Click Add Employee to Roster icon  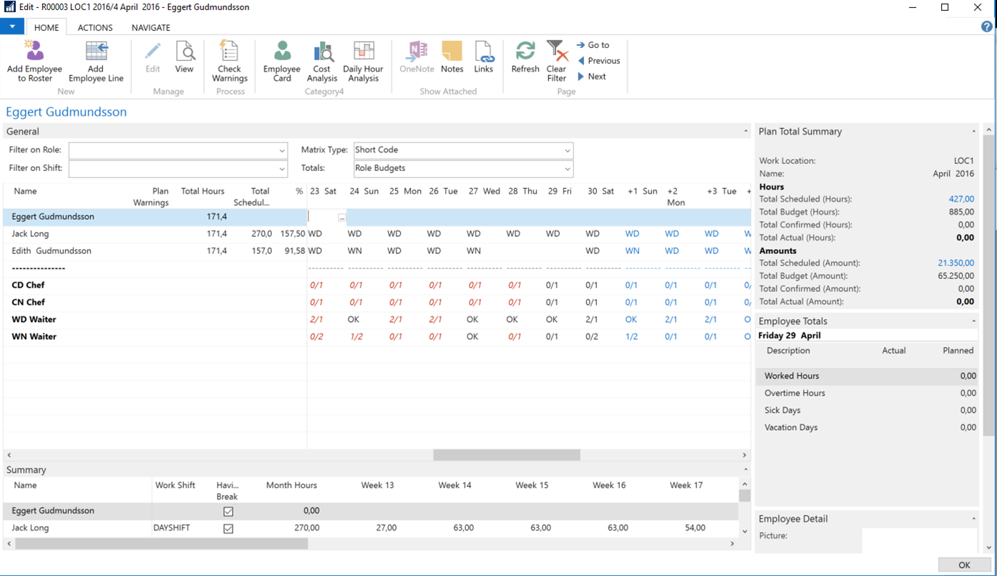pos(34,53)
